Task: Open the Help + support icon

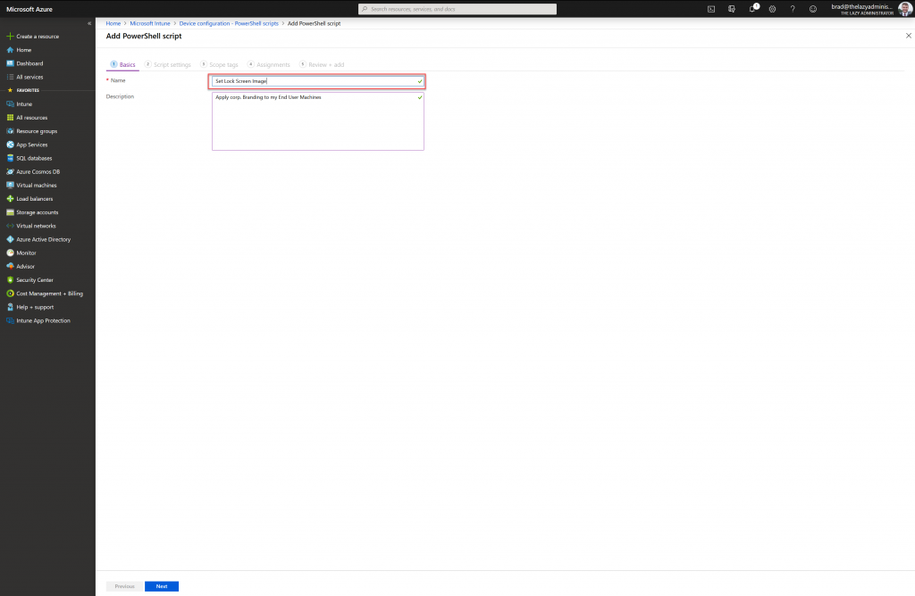Action: [10, 307]
